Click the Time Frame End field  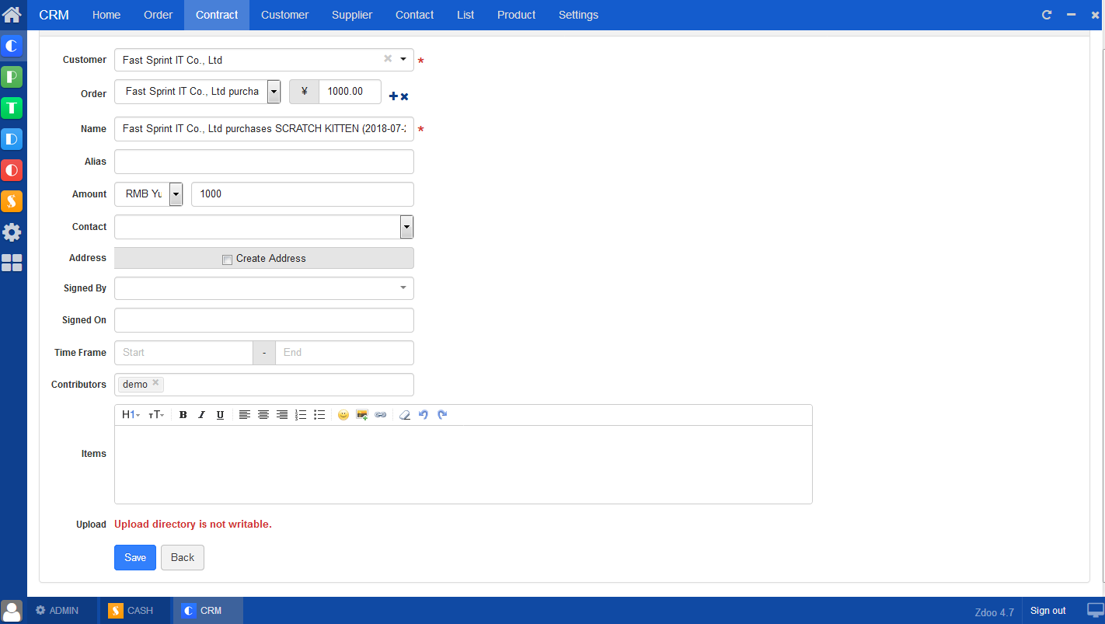344,353
